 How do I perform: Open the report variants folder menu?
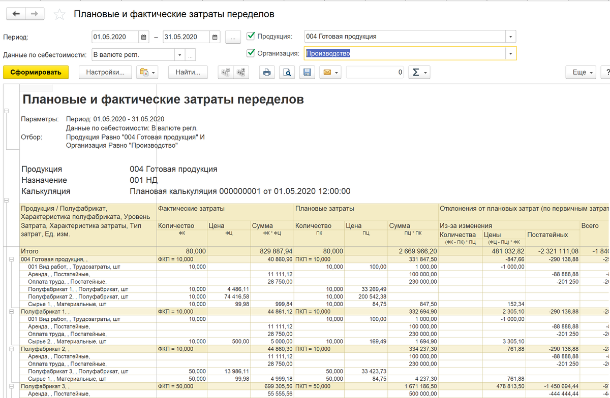tap(147, 73)
